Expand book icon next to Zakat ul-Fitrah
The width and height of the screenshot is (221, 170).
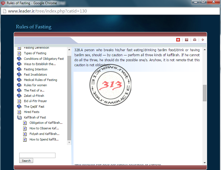click(x=19, y=96)
